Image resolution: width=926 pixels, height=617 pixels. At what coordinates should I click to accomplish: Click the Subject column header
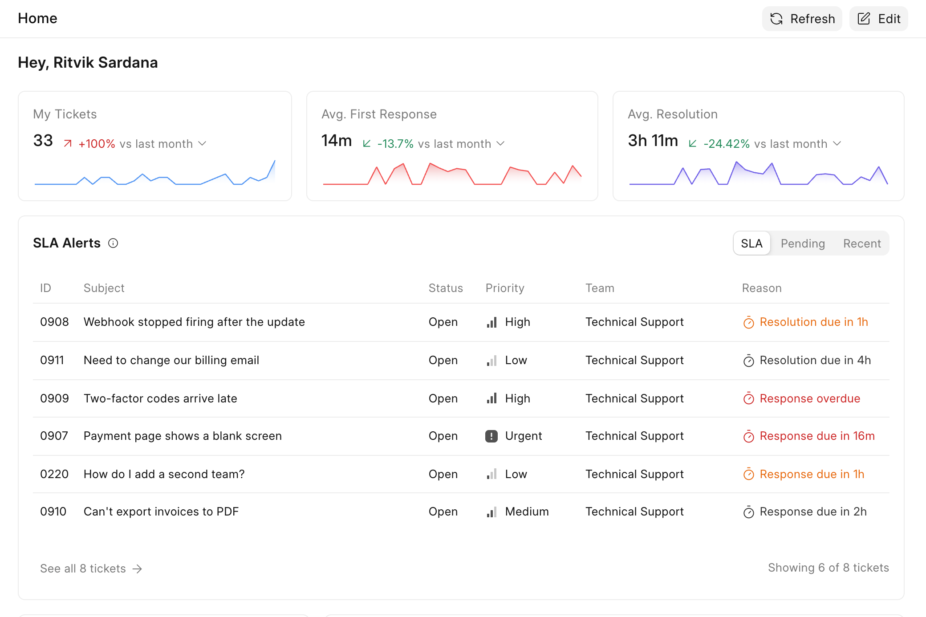(x=104, y=288)
